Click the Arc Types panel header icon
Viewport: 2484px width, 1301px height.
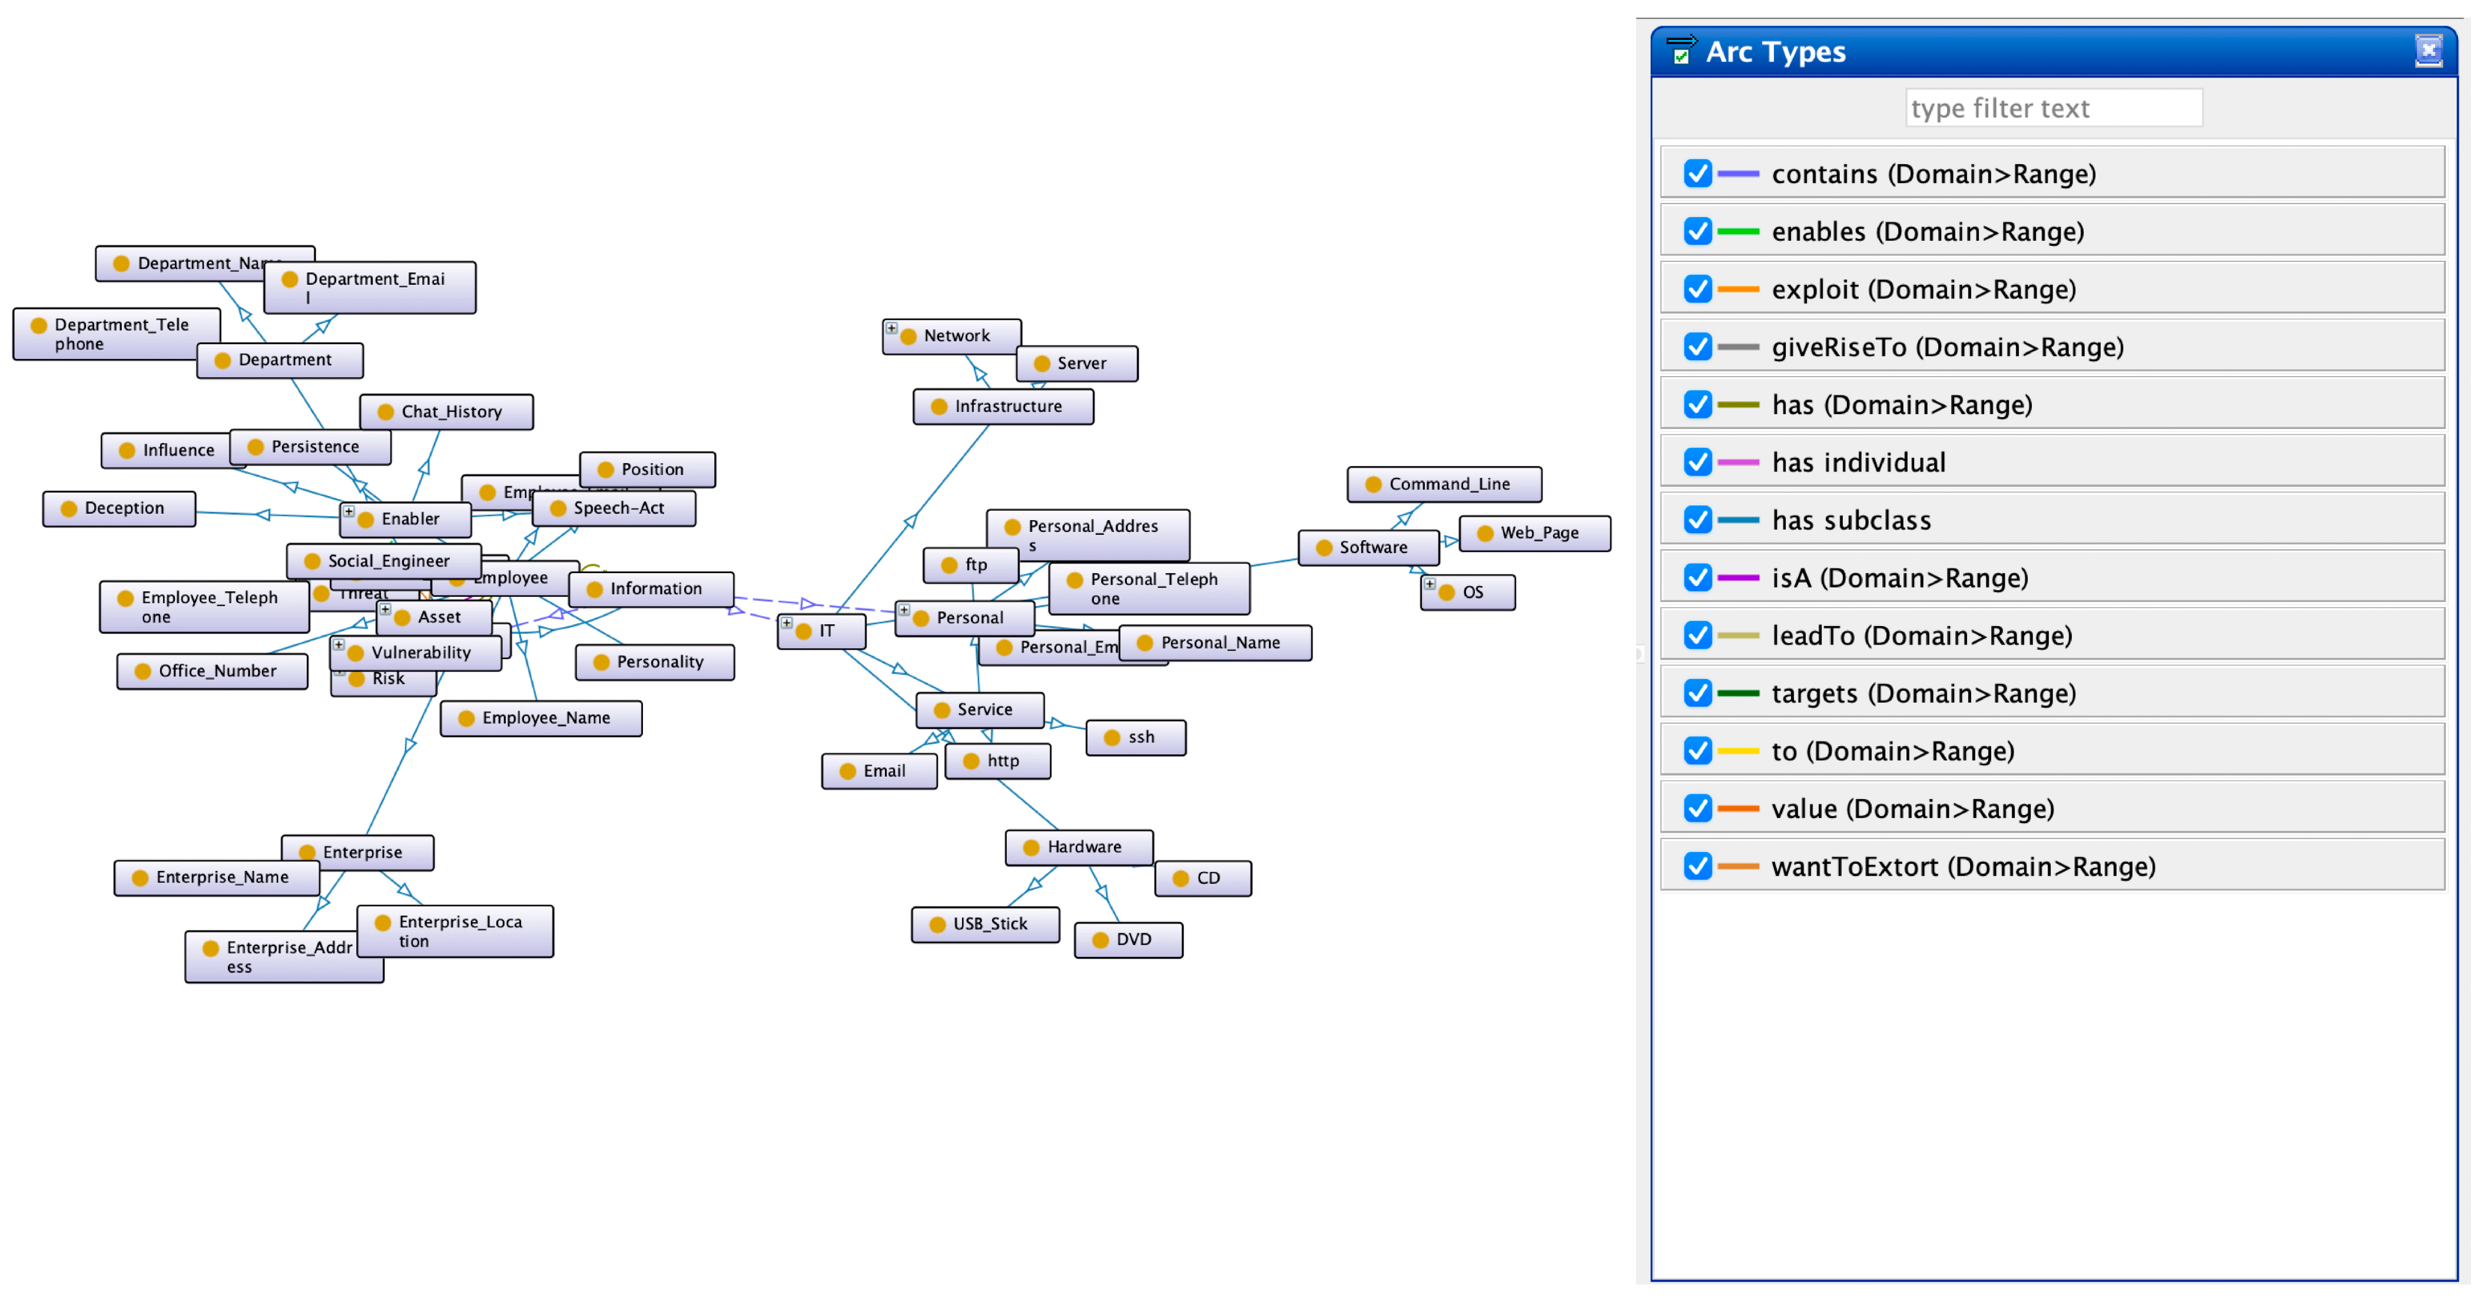point(1681,50)
